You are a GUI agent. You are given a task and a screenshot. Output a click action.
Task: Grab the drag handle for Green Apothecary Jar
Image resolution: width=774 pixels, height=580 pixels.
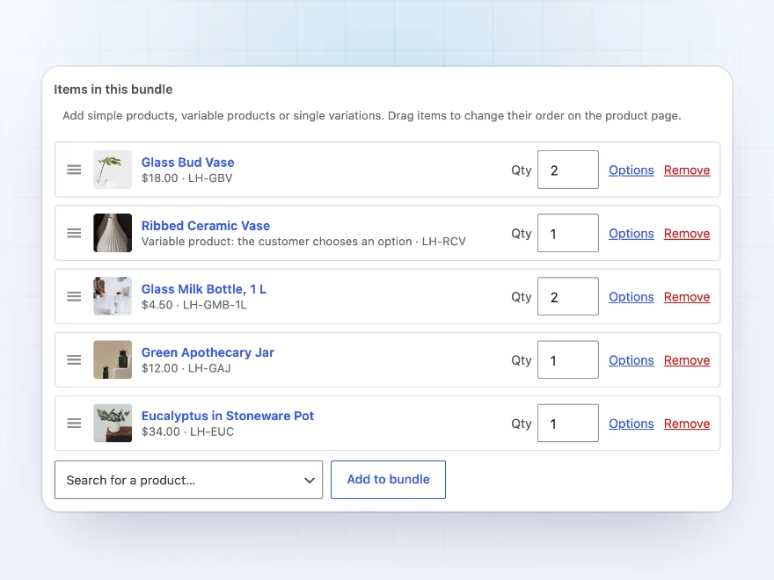pyautogui.click(x=74, y=360)
